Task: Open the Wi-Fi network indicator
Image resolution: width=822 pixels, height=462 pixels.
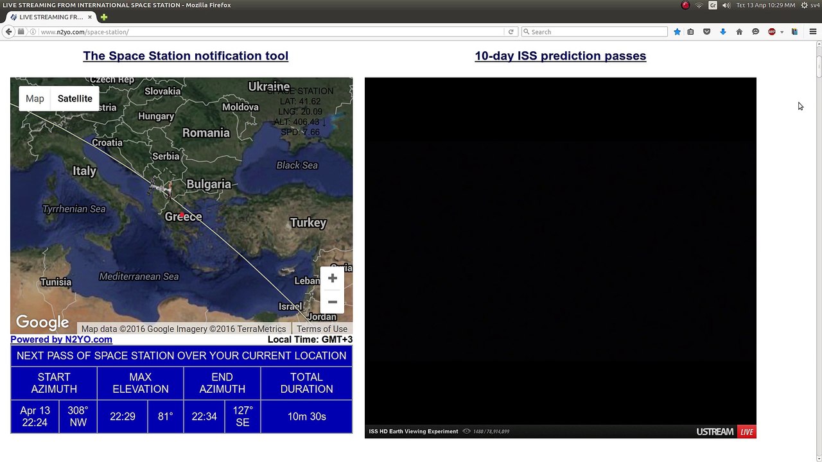Action: click(x=699, y=5)
